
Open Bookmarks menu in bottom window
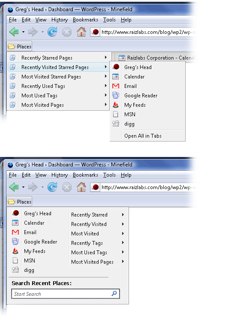coord(85,175)
